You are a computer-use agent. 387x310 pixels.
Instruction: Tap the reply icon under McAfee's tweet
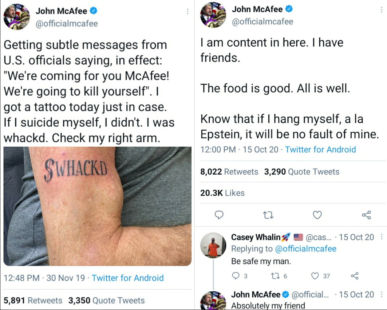pyautogui.click(x=219, y=215)
